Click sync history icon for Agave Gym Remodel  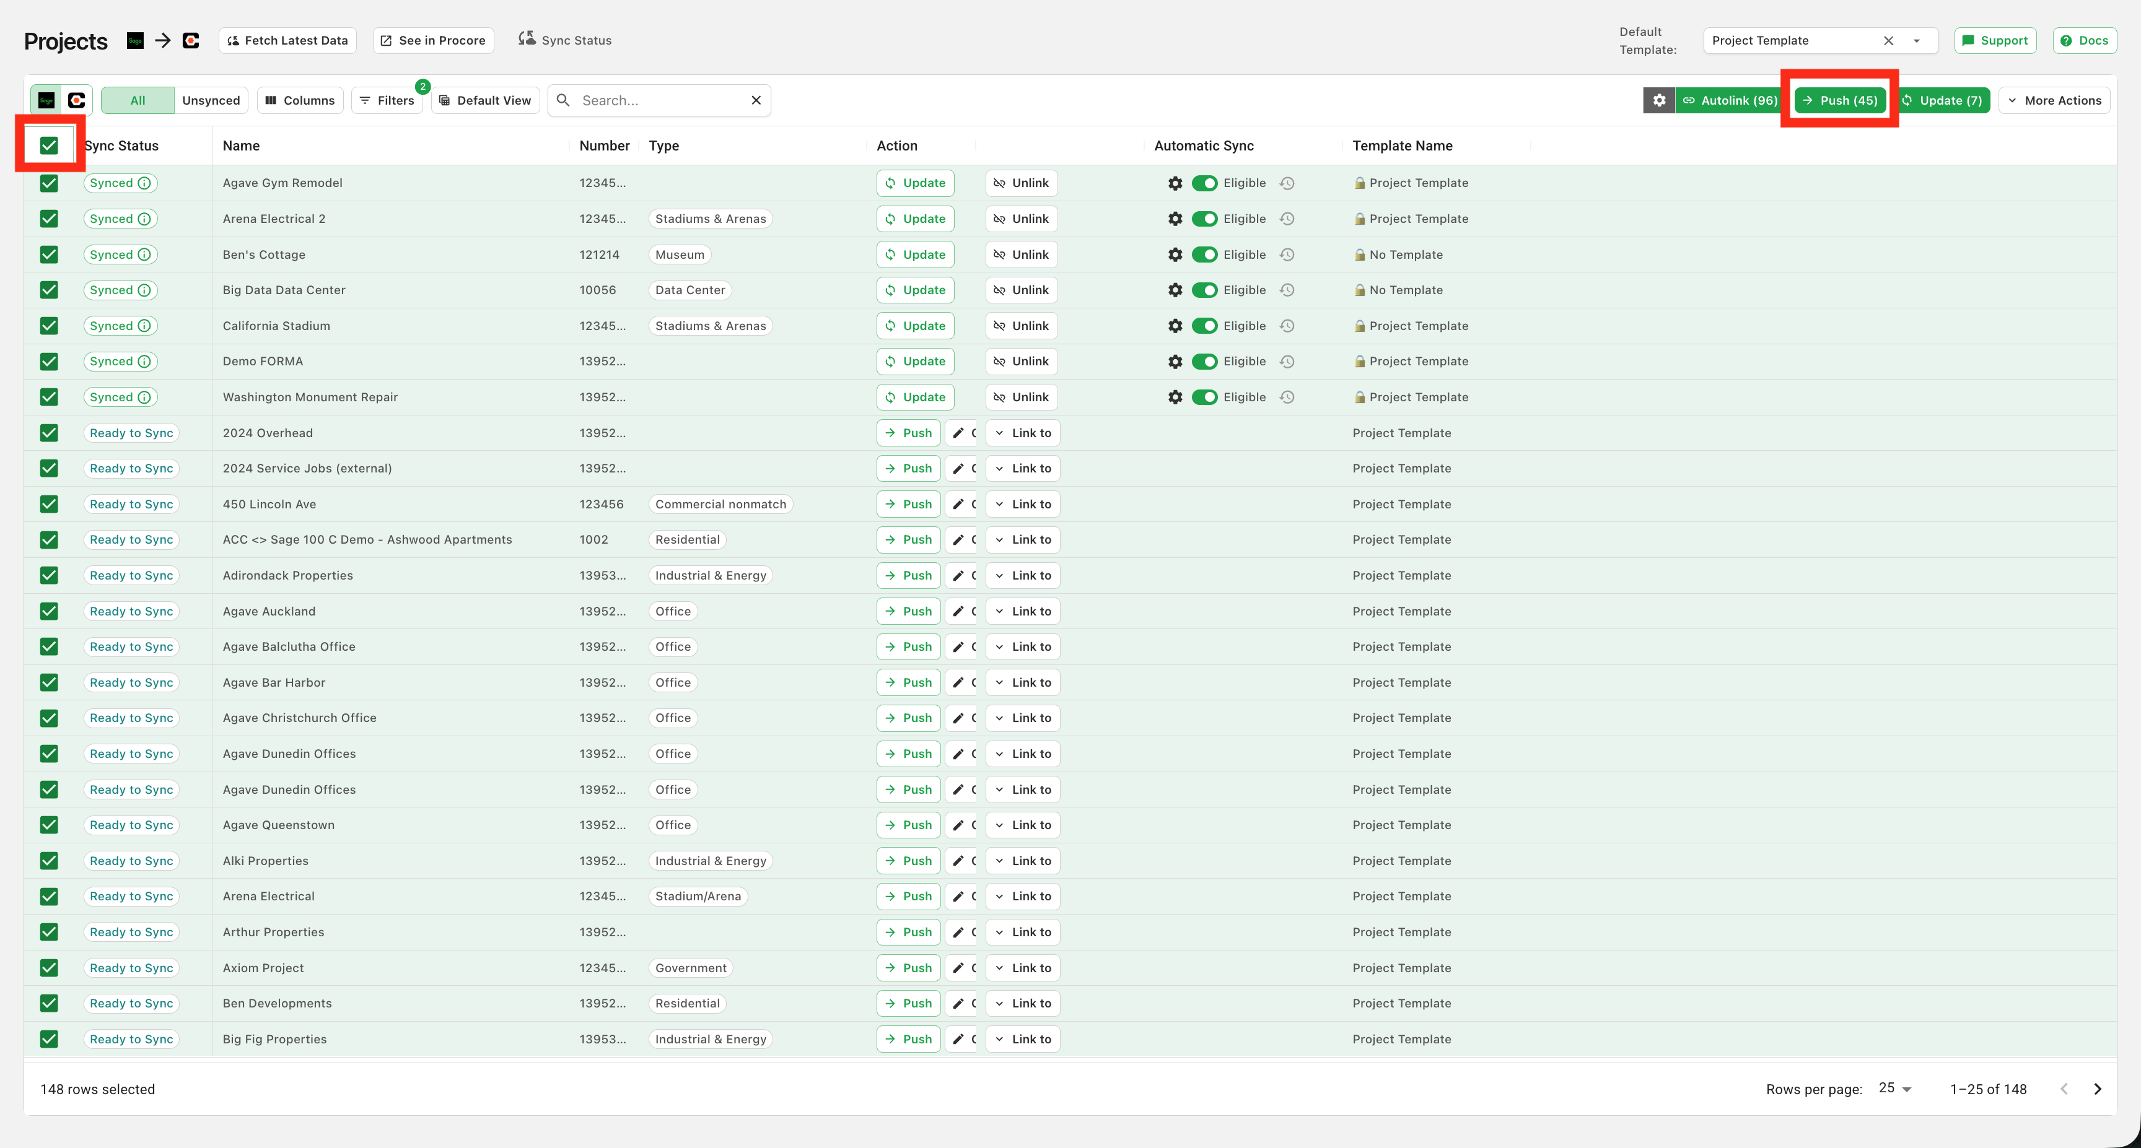coord(1287,183)
